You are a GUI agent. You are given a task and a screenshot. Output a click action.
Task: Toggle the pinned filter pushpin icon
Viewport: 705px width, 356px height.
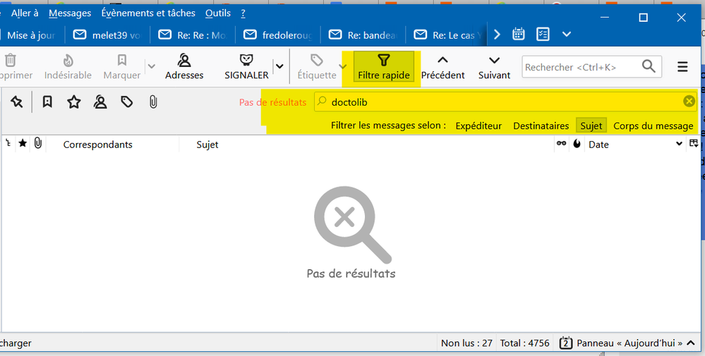tap(17, 102)
